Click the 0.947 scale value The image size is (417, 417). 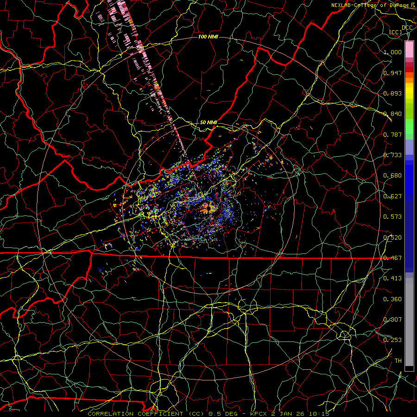392,73
